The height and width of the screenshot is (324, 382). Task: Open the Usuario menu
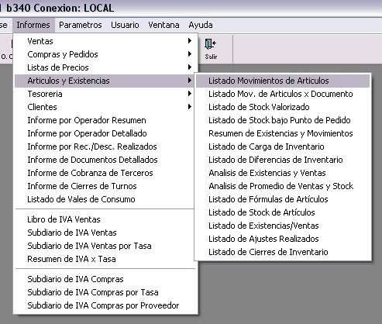click(125, 25)
